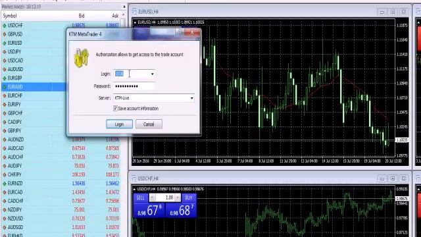Image resolution: width=421 pixels, height=237 pixels.
Task: Click the up-arrow icon beside USDCHF symbol
Action: tap(5, 26)
